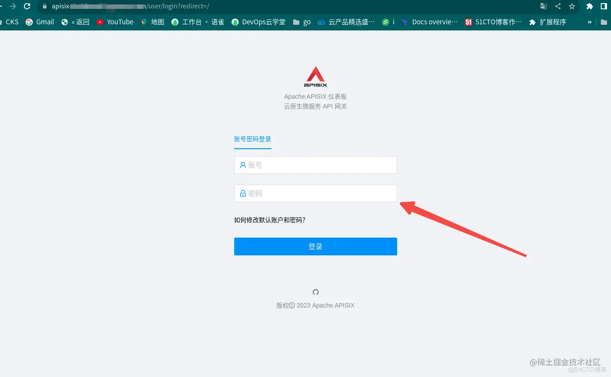Click the lock icon in 密码 field

[243, 193]
